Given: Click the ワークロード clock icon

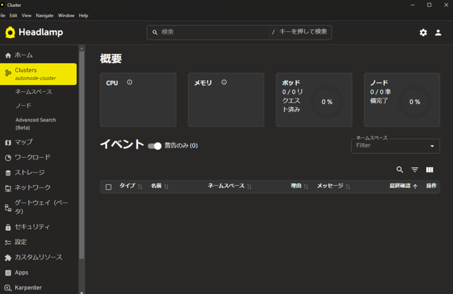Looking at the screenshot, I should tap(8, 158).
